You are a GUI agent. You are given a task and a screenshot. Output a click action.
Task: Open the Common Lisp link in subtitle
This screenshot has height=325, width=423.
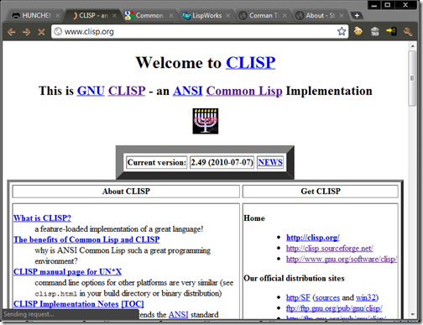tap(244, 92)
